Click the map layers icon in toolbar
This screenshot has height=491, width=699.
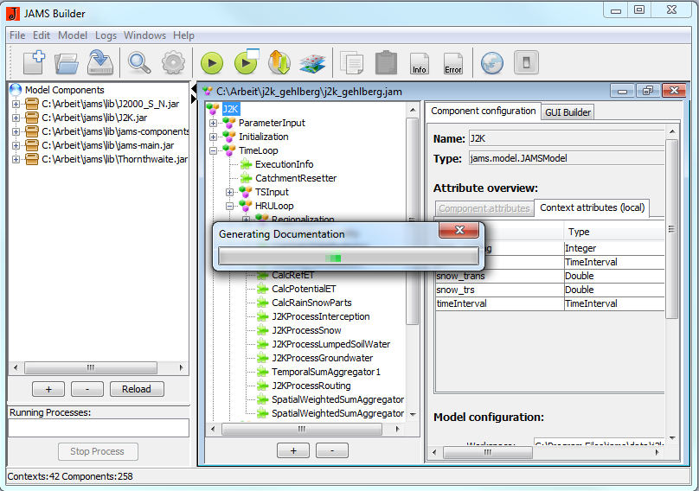311,63
